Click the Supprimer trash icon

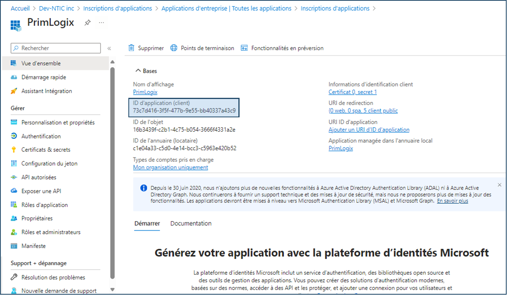click(x=131, y=48)
